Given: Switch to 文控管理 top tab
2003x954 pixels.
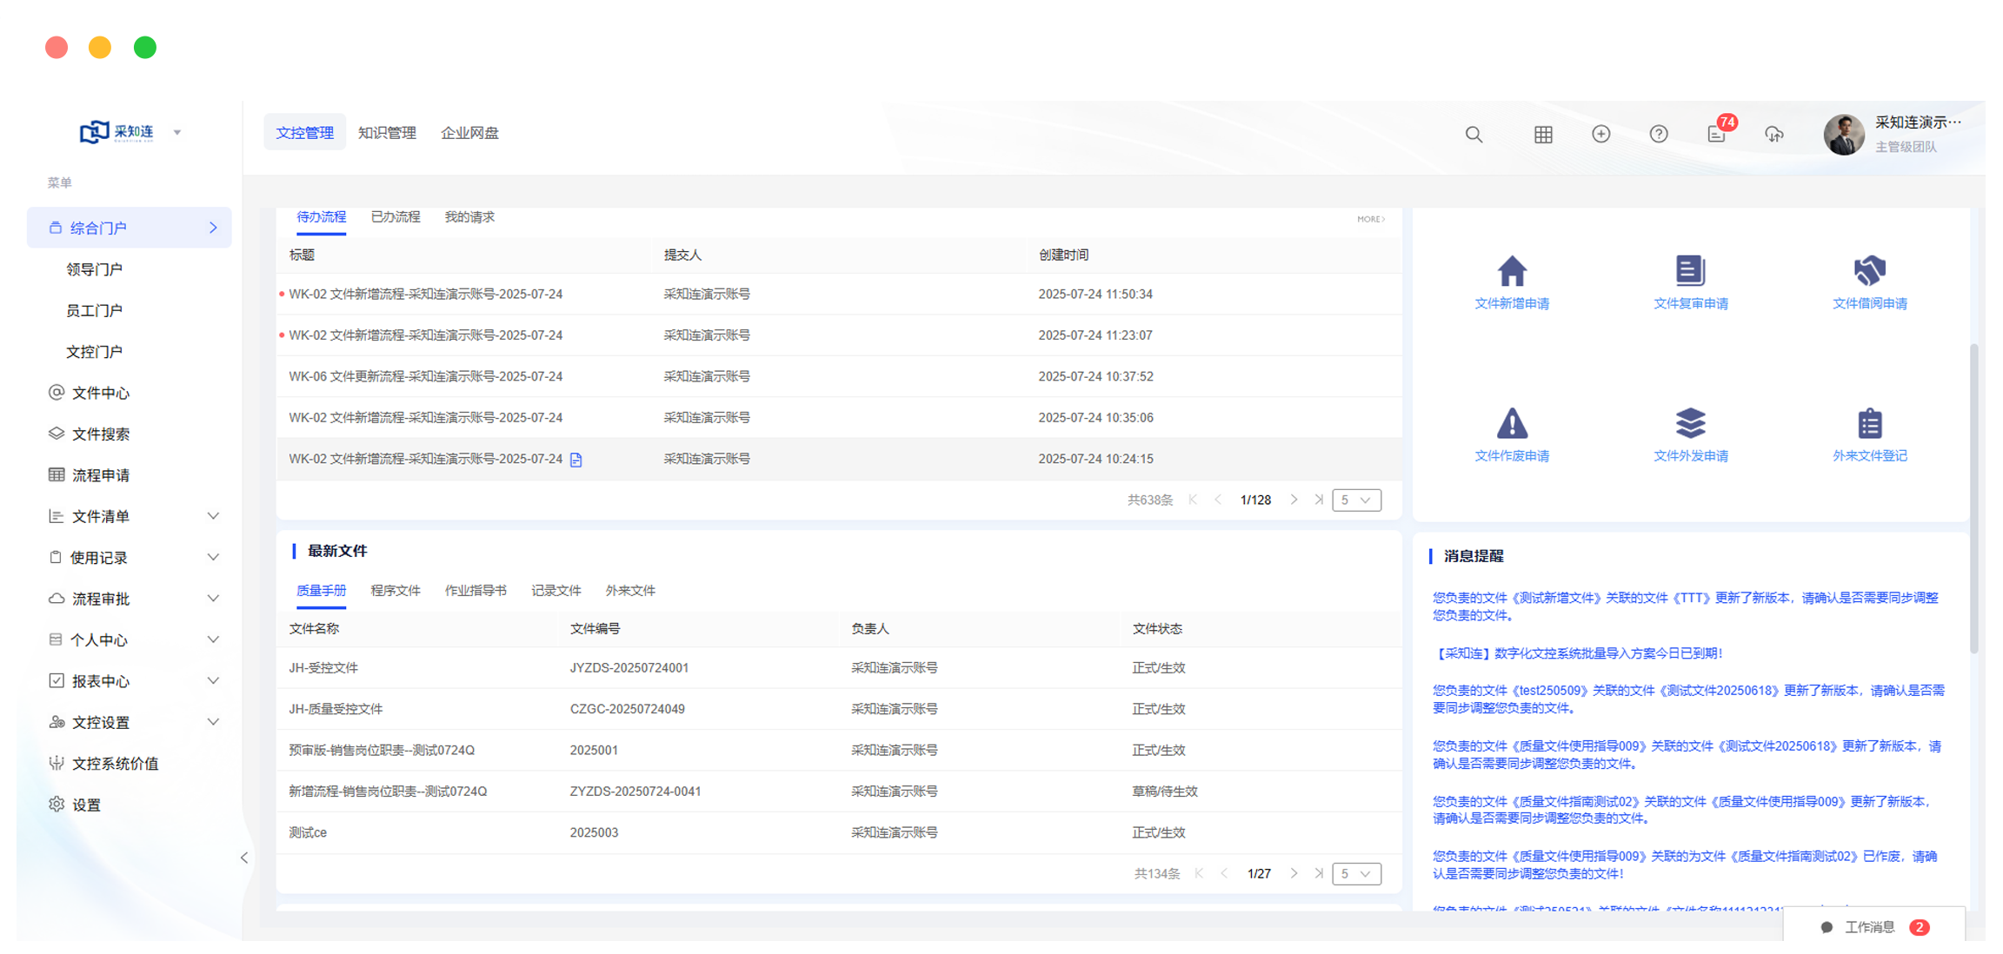Looking at the screenshot, I should pyautogui.click(x=304, y=132).
